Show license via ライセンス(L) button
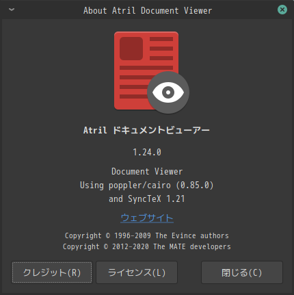Screen dimensions: 294x295 (137, 272)
